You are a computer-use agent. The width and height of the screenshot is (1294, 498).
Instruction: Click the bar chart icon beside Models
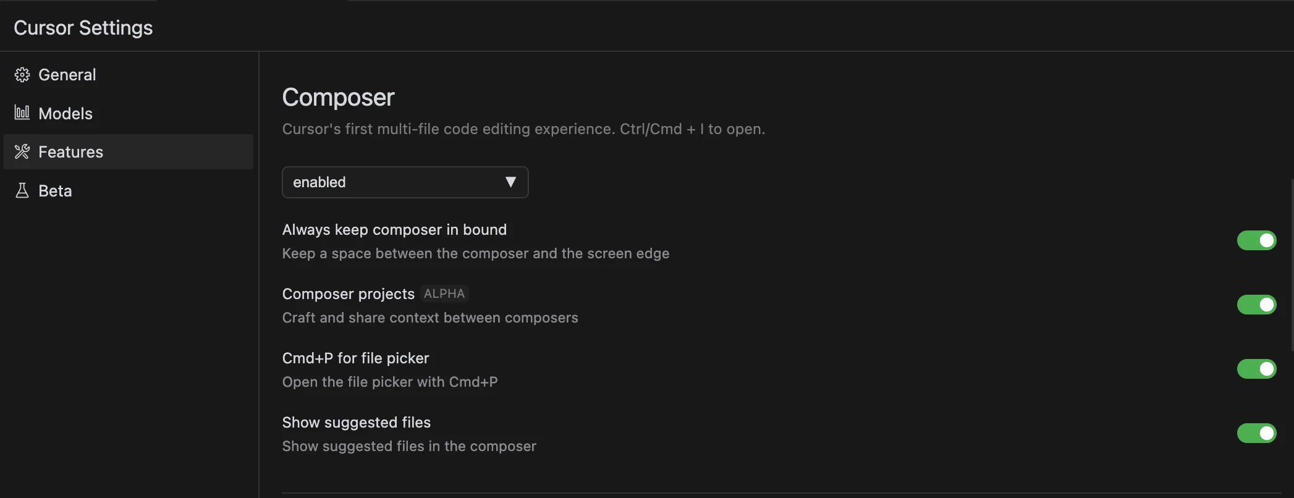pyautogui.click(x=22, y=112)
